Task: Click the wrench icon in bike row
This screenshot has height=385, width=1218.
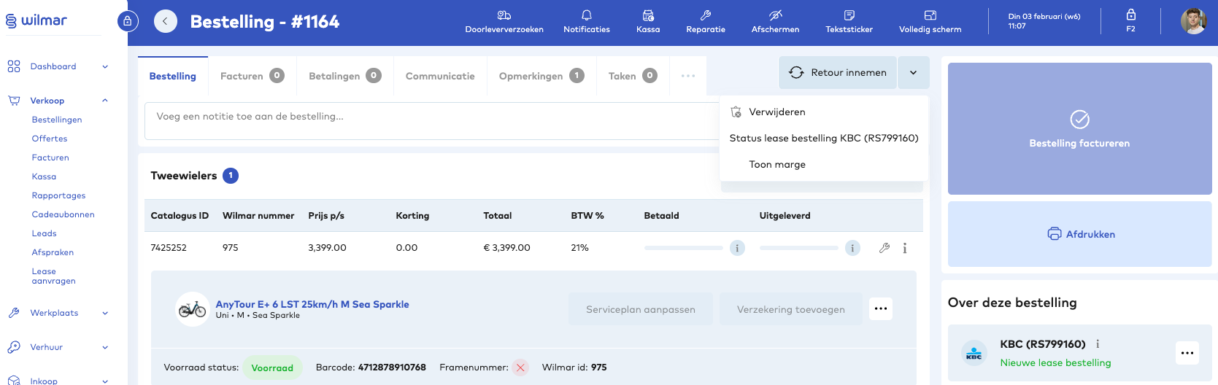Action: pyautogui.click(x=884, y=248)
